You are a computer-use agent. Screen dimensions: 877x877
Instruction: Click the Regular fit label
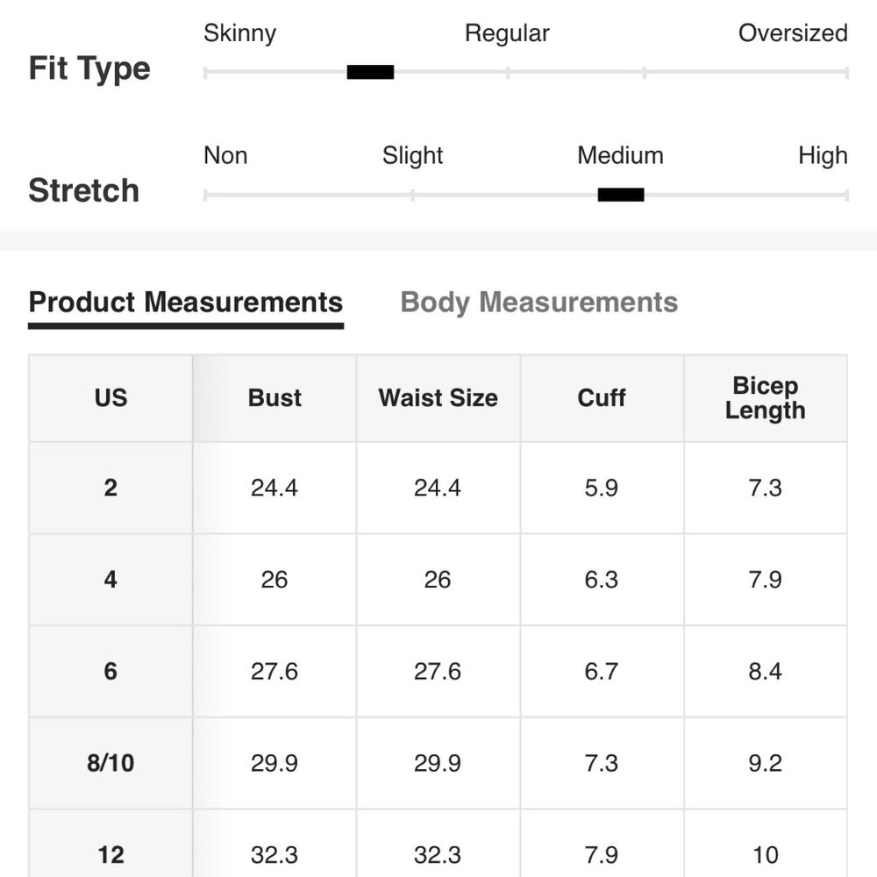coord(507,33)
